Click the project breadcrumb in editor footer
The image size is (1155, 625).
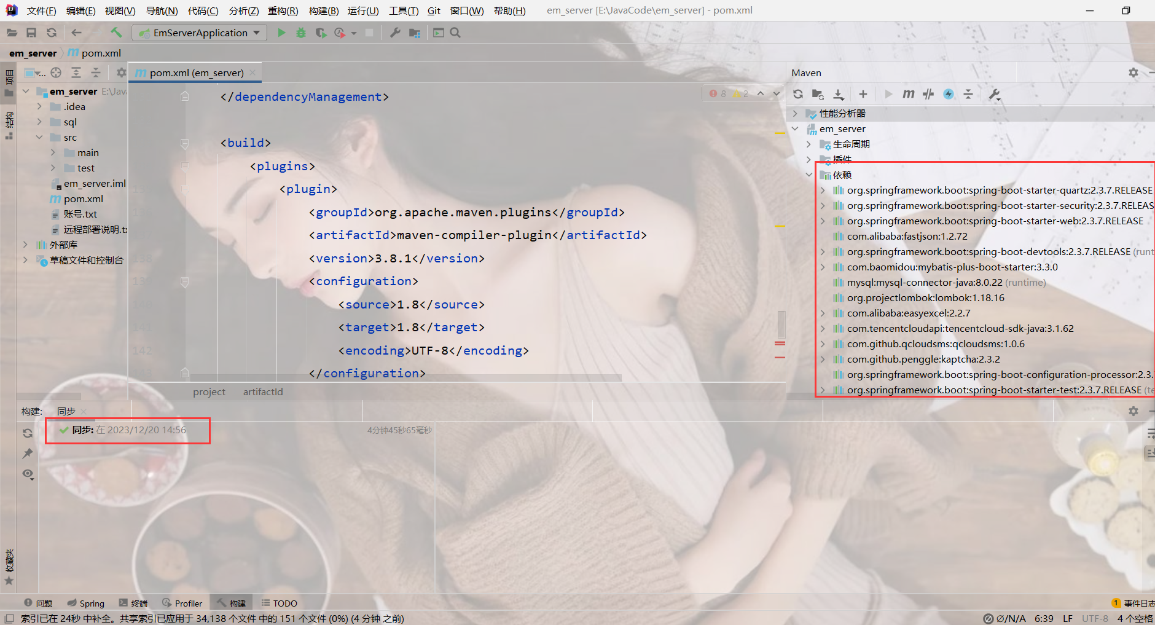tap(209, 391)
